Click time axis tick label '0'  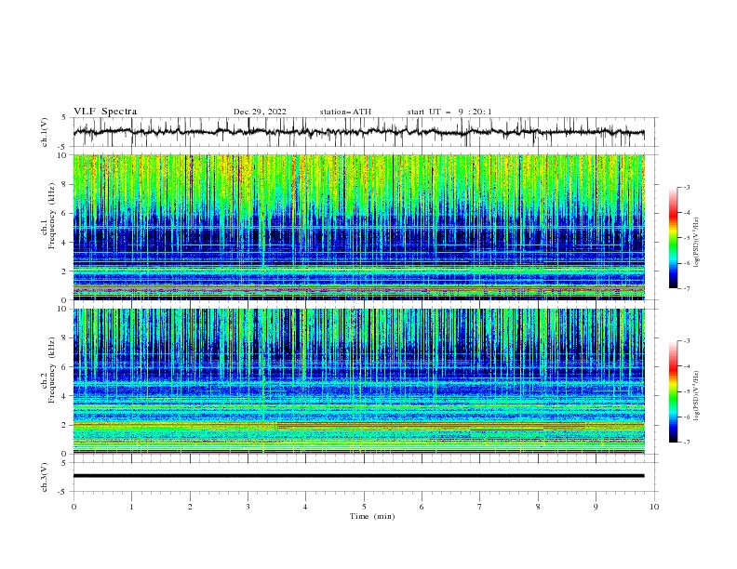[x=74, y=507]
